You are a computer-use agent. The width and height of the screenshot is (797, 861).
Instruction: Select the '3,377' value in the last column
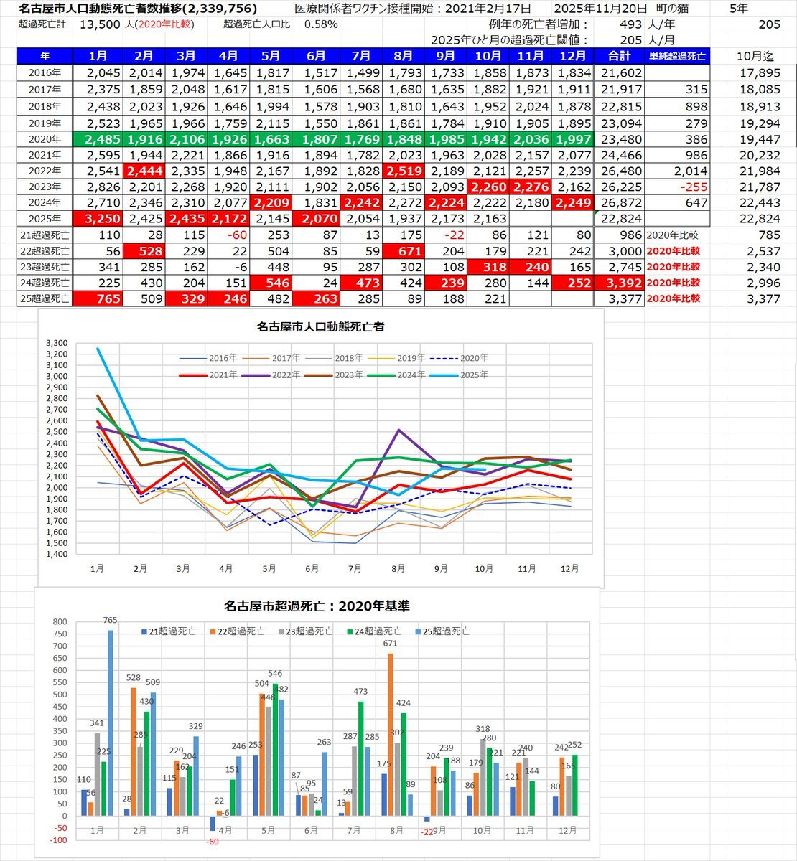click(x=763, y=298)
